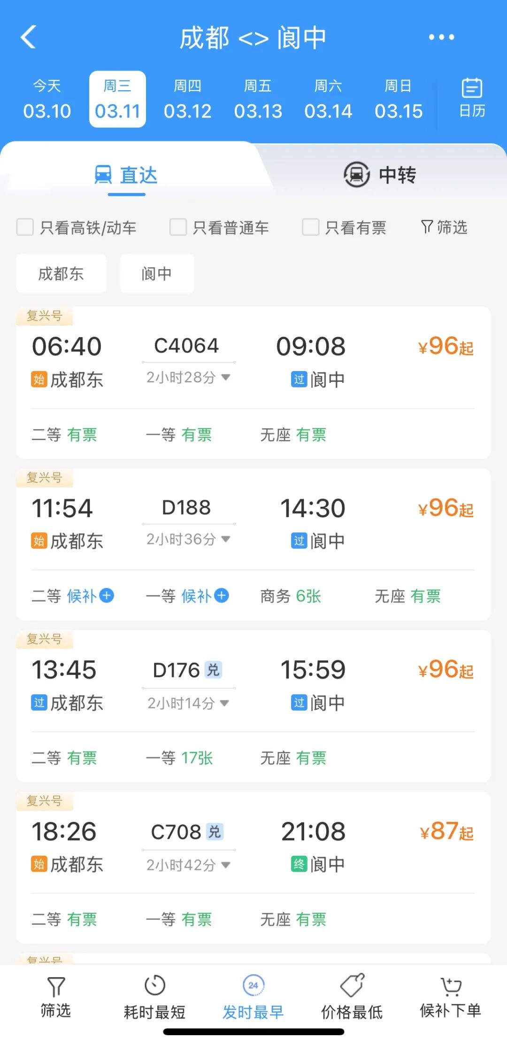Viewport: 507px width, 1046px height.
Task: Switch to the transfer (中转) tab
Action: [x=380, y=175]
